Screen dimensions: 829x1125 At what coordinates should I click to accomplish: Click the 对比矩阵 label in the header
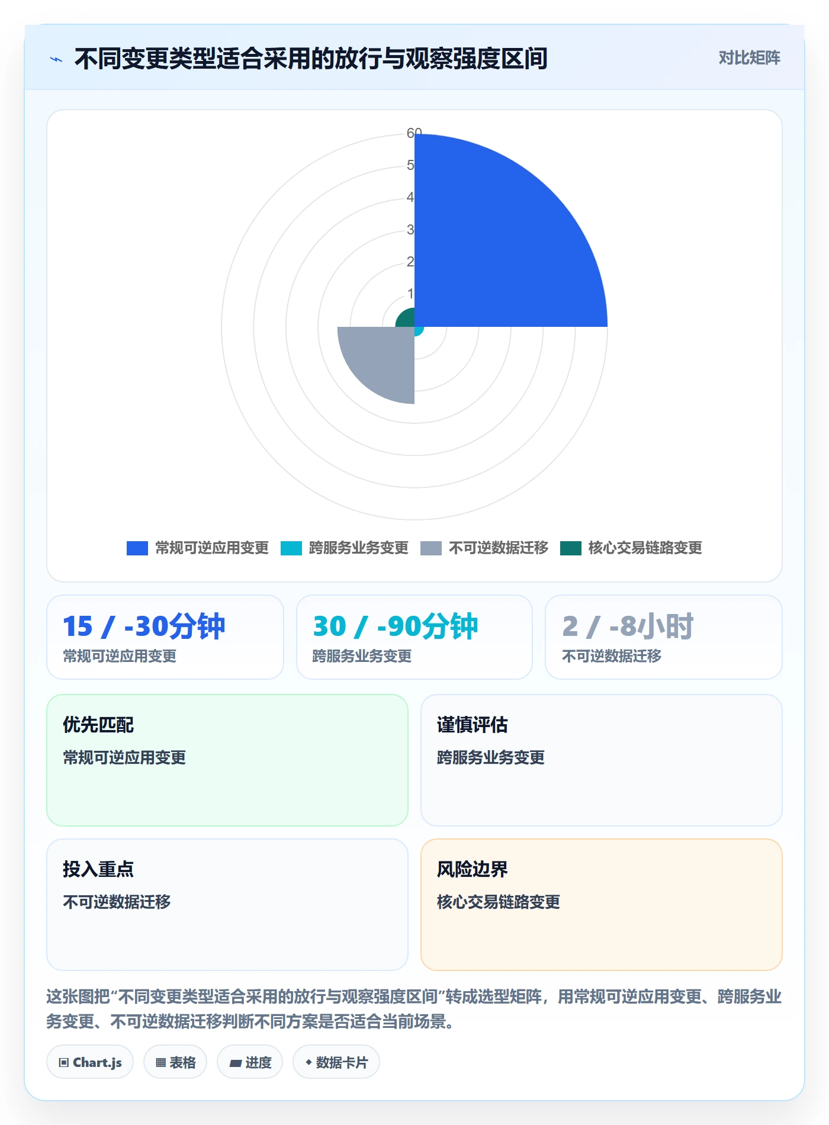pyautogui.click(x=749, y=58)
